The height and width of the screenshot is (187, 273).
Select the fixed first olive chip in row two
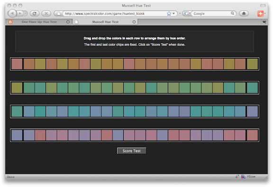[17, 88]
